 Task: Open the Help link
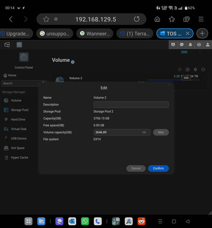[184, 52]
